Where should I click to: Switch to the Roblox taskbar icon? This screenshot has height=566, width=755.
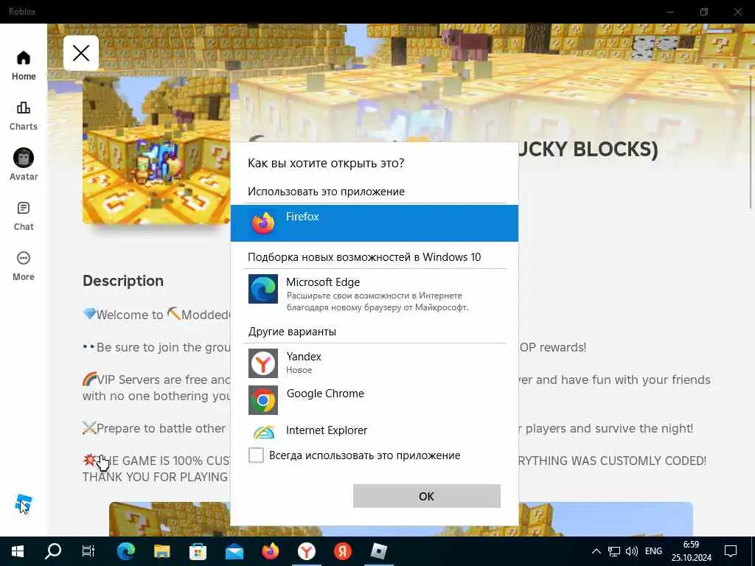[378, 551]
